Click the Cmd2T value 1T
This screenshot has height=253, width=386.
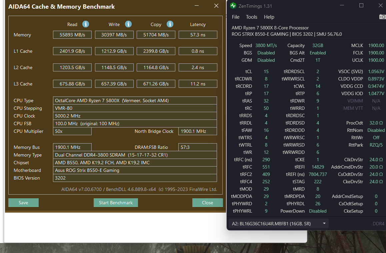tap(318, 60)
